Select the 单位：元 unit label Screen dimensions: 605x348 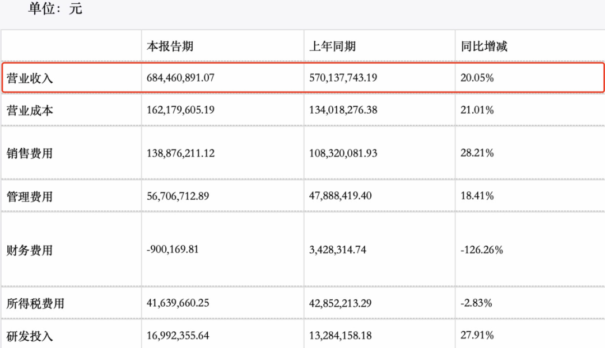pos(55,9)
